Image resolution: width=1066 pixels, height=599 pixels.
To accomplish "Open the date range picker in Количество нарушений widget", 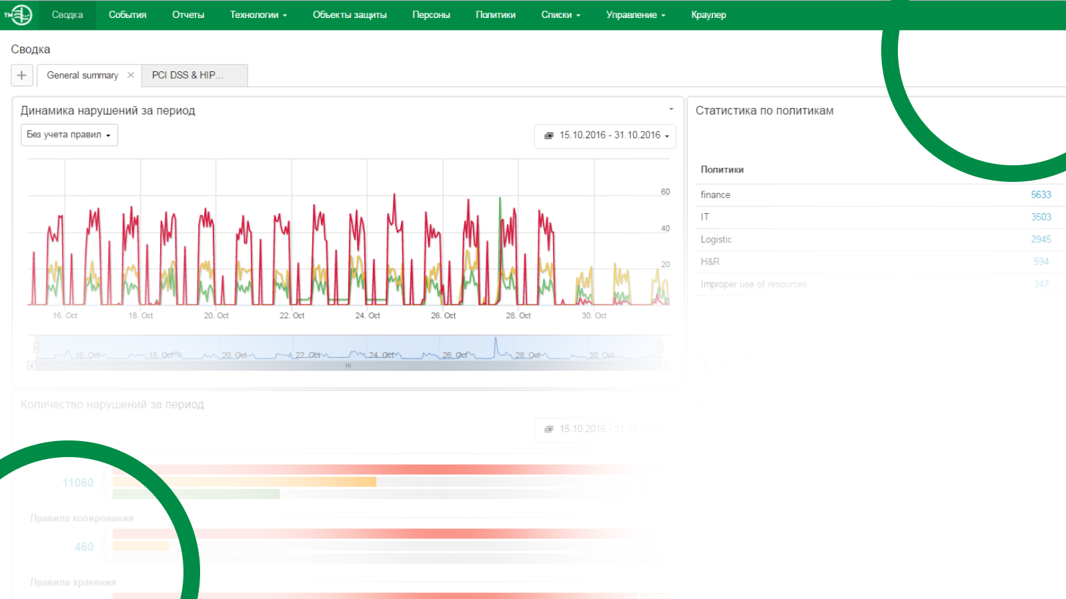I will pos(605,429).
